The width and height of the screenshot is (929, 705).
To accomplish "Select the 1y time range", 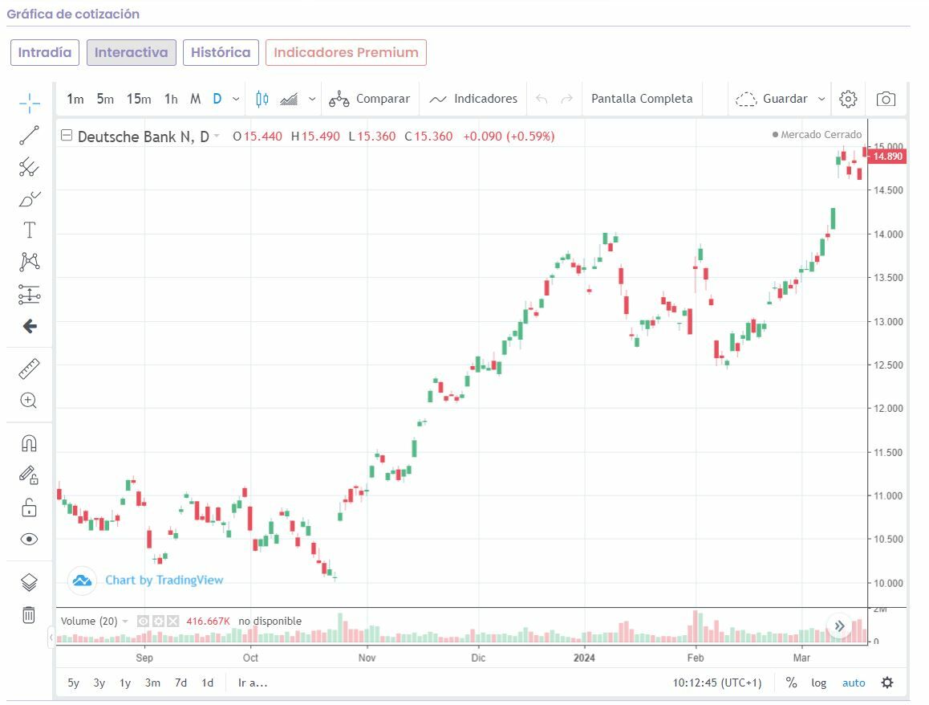I will (125, 683).
